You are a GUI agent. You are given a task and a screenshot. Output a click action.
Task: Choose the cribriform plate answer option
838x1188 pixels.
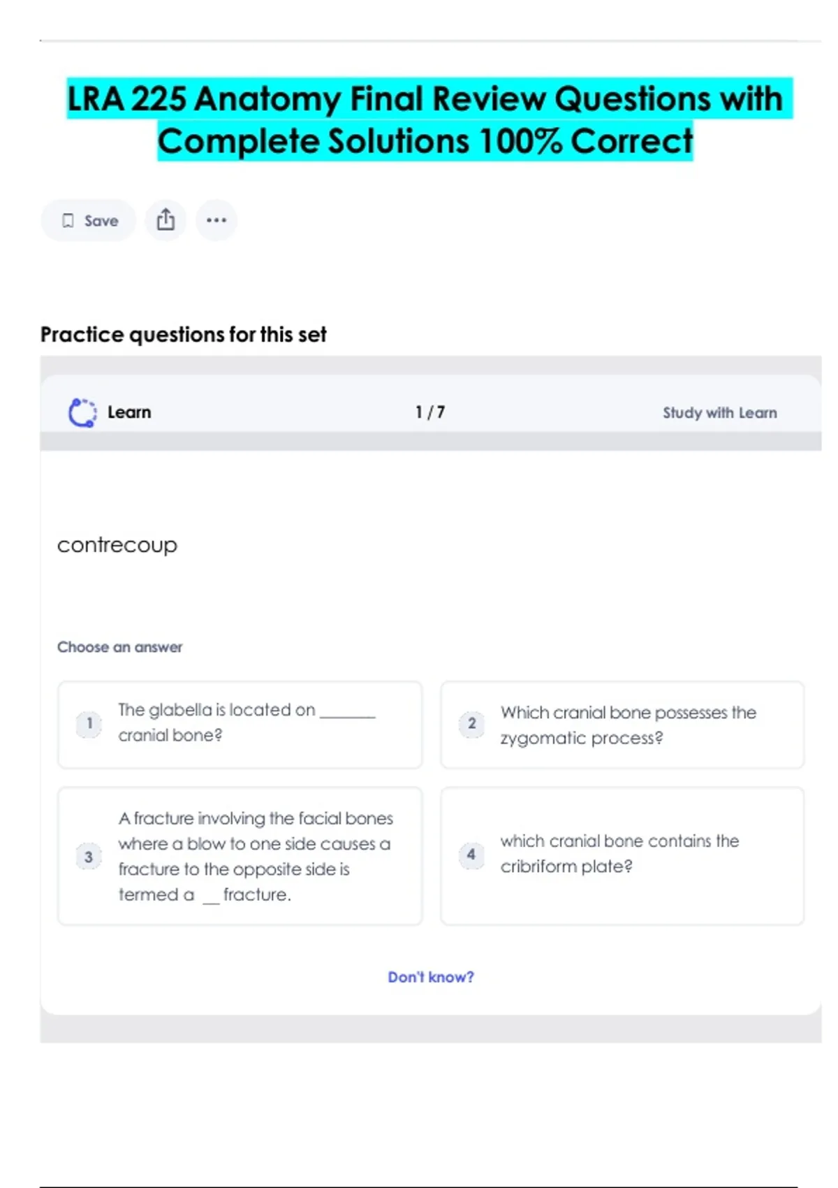tap(622, 854)
